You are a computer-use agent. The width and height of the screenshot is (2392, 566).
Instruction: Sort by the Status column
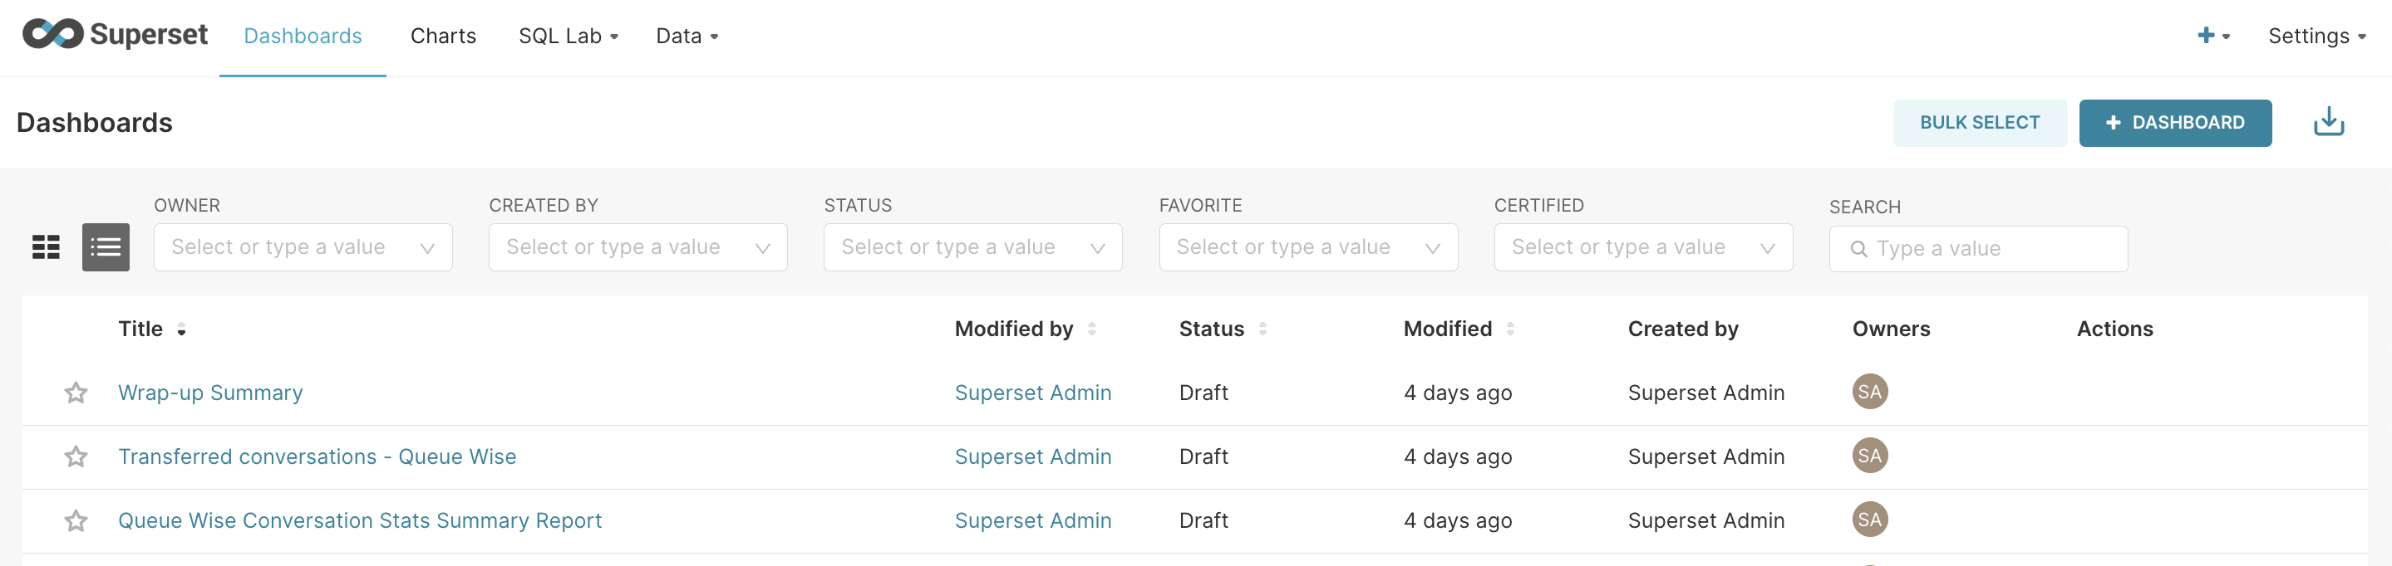(1262, 329)
